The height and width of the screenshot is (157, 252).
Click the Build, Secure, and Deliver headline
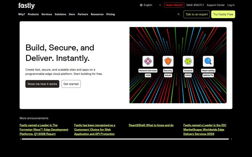60,53
